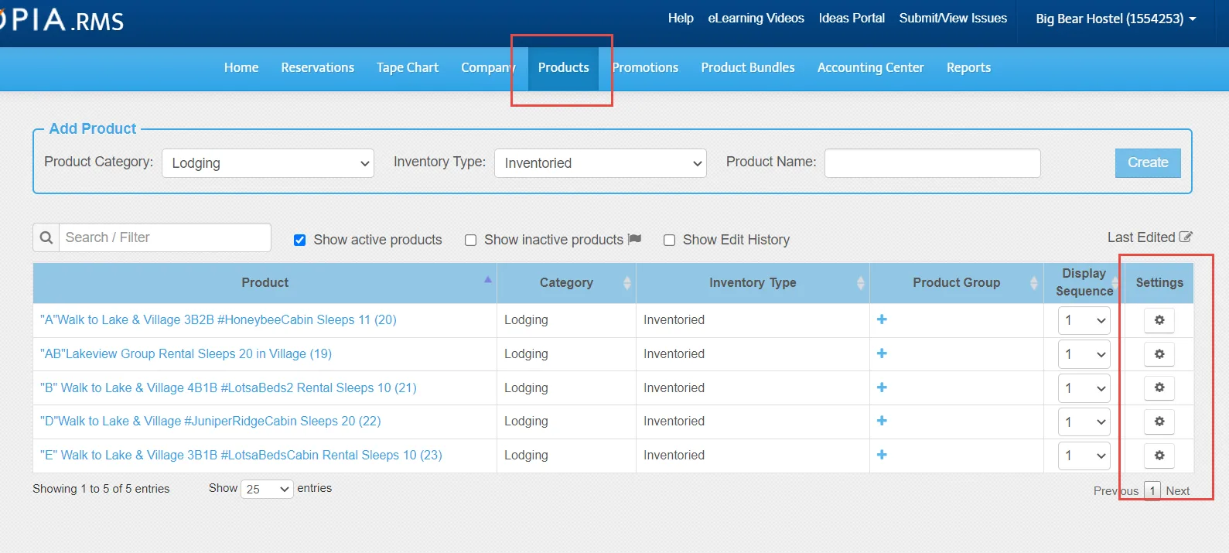Open settings gear for "D"Walk JuniperRidgeCabin
1229x553 pixels.
(x=1159, y=422)
